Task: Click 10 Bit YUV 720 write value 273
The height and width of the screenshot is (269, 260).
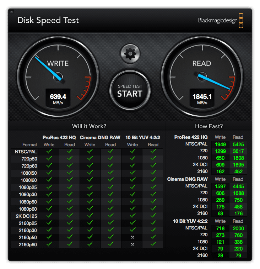Action: (220, 235)
